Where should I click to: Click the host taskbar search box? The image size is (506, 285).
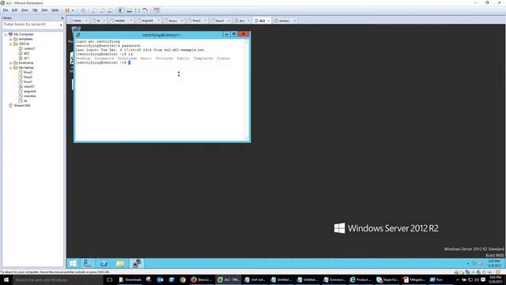[58, 279]
